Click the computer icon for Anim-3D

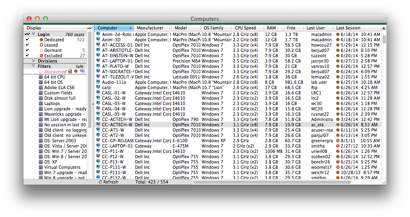pos(98,40)
